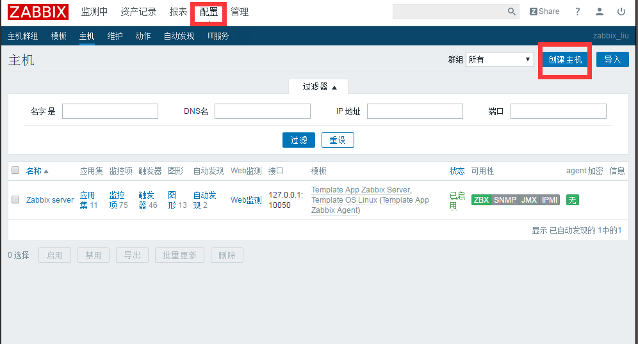Tick the Zabbix server row checkbox
Image resolution: width=638 pixels, height=344 pixels.
15,199
